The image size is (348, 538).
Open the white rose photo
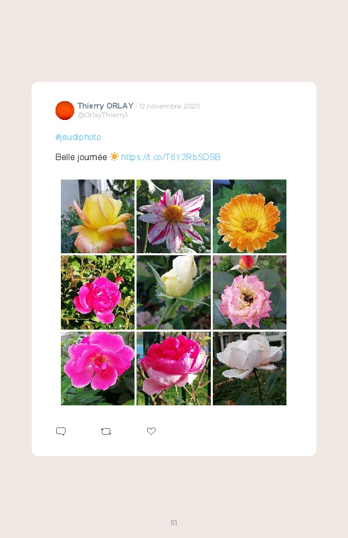pyautogui.click(x=250, y=368)
